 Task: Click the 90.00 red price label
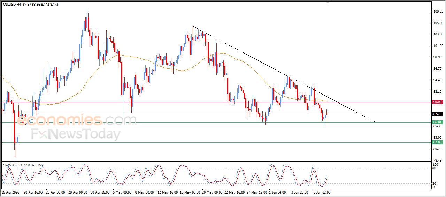[437, 102]
